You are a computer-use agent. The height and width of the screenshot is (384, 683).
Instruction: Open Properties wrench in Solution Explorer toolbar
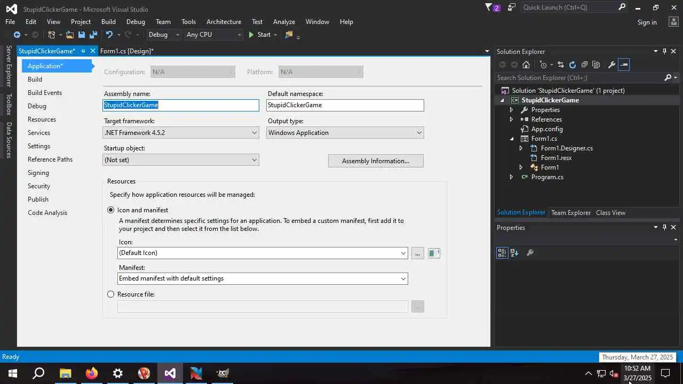[611, 65]
